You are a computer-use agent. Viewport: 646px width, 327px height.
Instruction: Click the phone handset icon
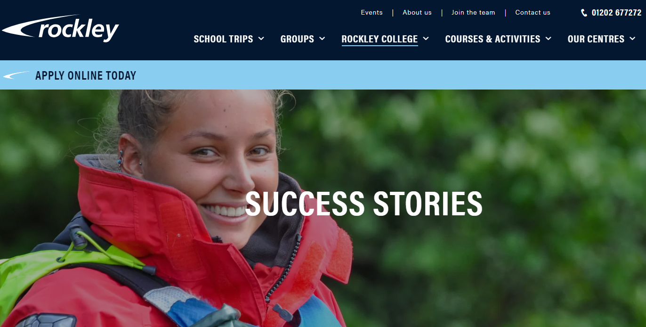(584, 13)
